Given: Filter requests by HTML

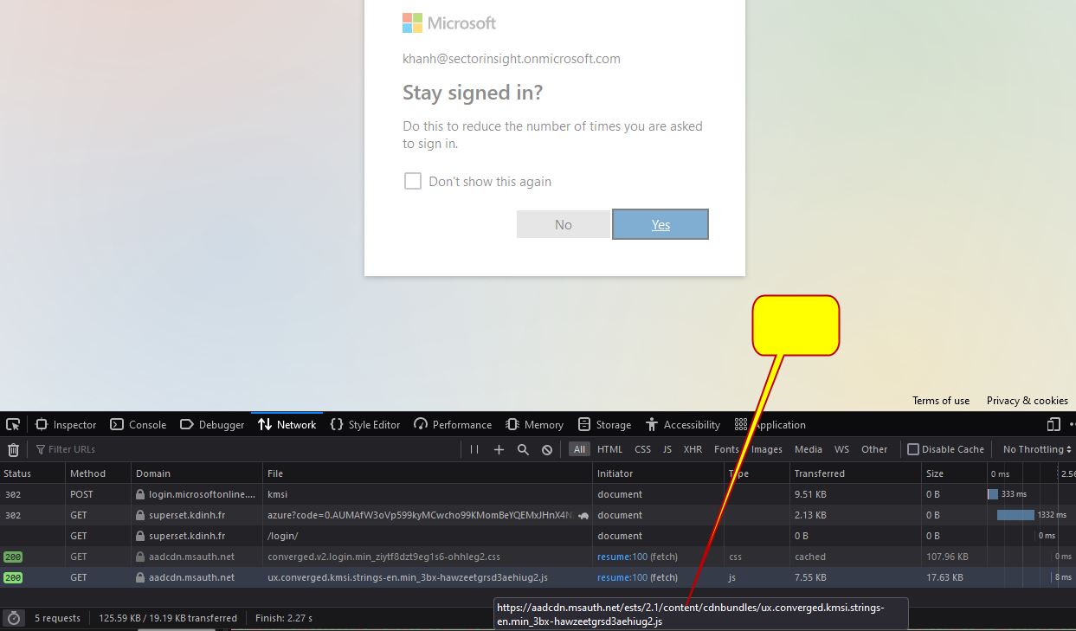Looking at the screenshot, I should click(x=610, y=449).
